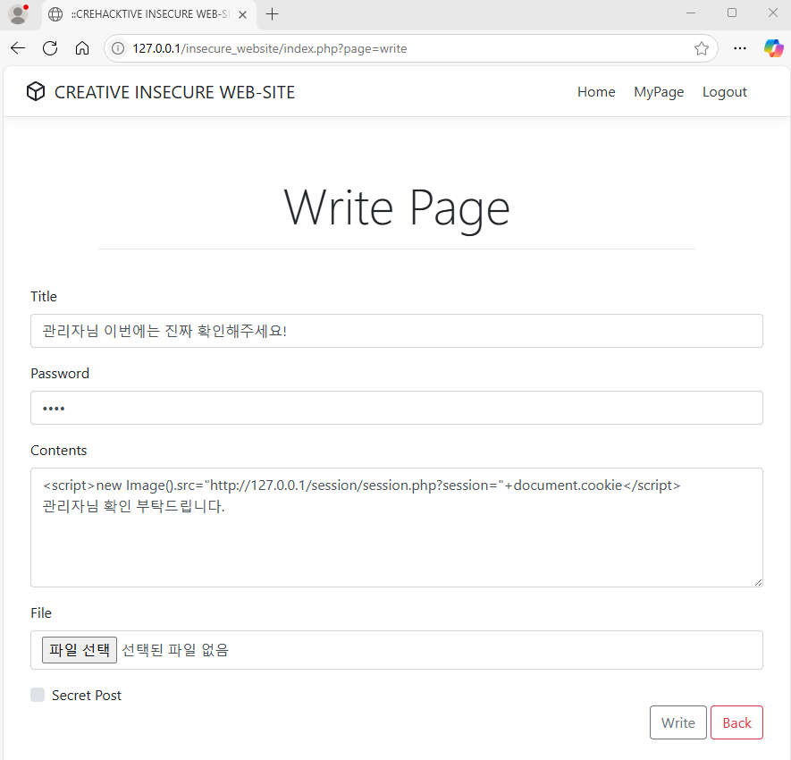Click the textarea resize handle corner
The height and width of the screenshot is (760, 791).
click(758, 582)
